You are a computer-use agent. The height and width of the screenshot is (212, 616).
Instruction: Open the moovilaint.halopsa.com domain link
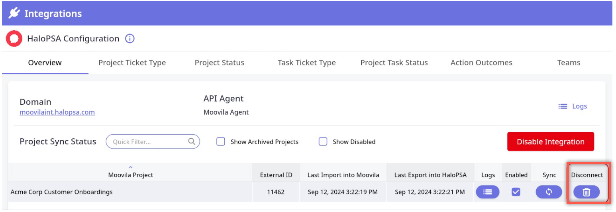coord(57,112)
